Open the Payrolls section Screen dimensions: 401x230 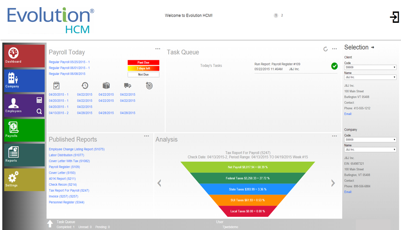24,130
